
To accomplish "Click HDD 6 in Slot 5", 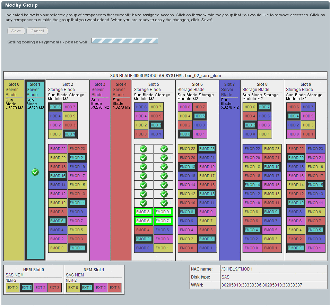I will click(x=141, y=107).
